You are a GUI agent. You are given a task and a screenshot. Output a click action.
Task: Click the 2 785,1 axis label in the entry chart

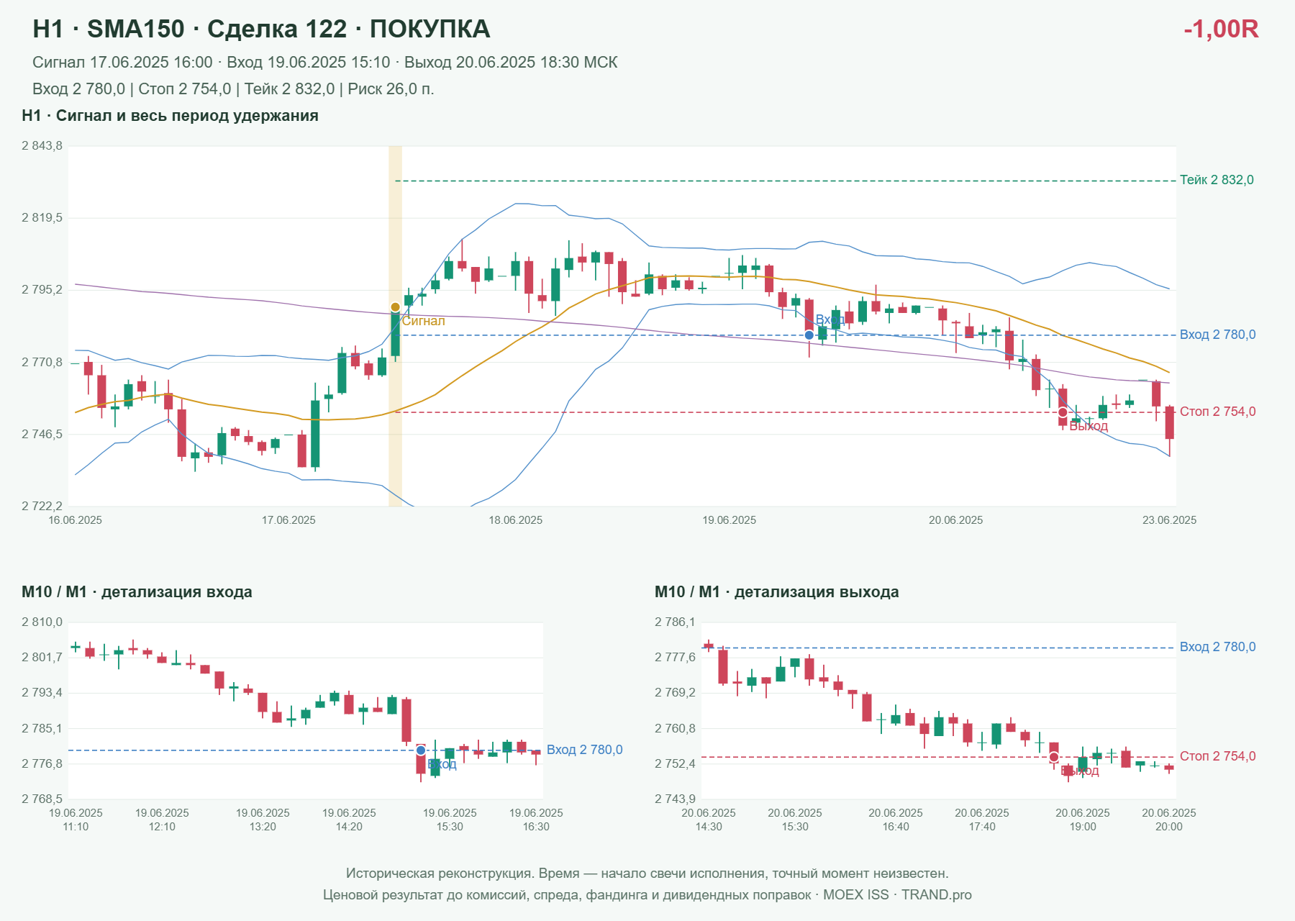point(42,729)
